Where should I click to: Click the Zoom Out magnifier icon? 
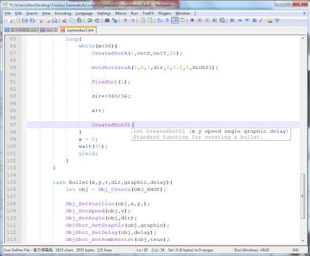(x=132, y=20)
